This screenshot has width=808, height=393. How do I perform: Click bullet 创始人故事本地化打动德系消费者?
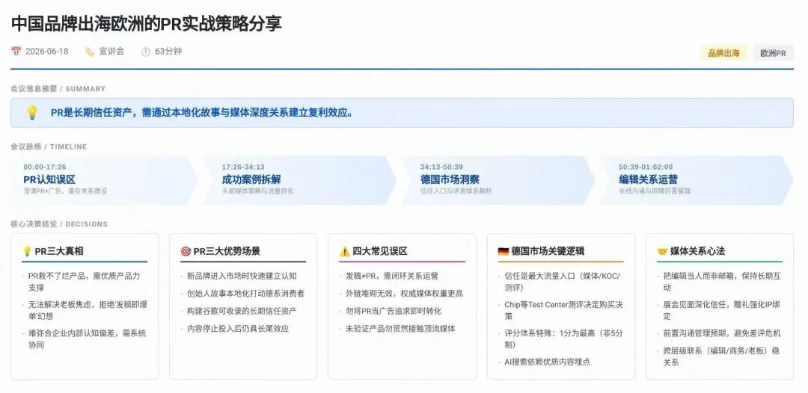245,294
